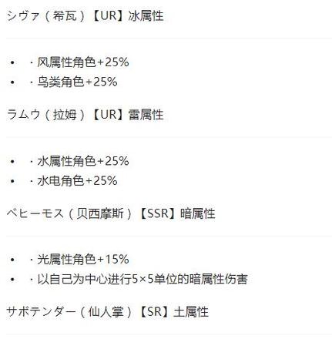
Task: Click the bullet before 水属性角色+25%
Action: coord(12,162)
